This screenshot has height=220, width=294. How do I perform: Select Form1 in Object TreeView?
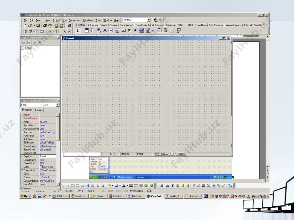click(28, 48)
